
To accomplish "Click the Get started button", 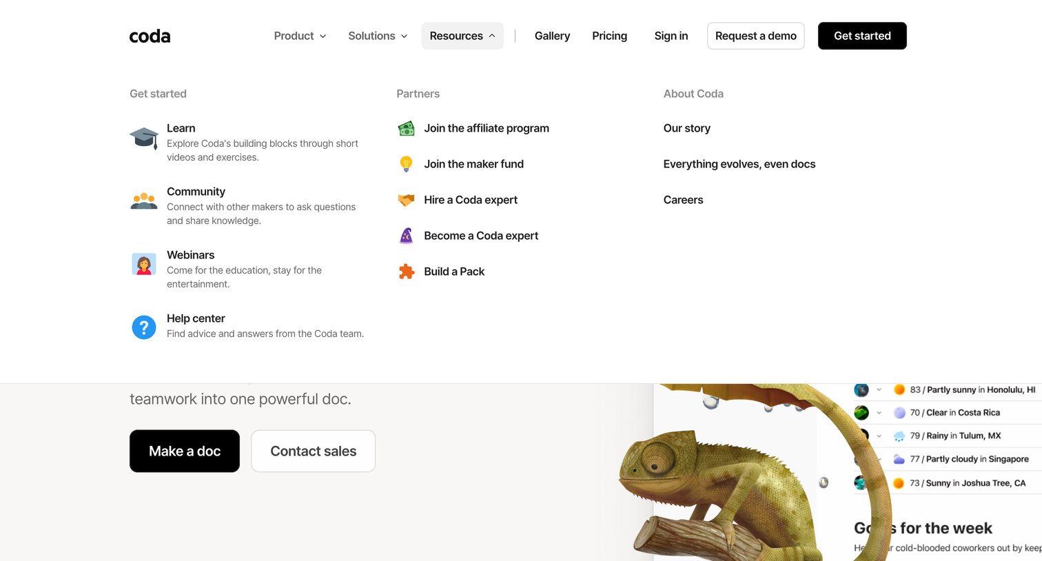I will (862, 36).
